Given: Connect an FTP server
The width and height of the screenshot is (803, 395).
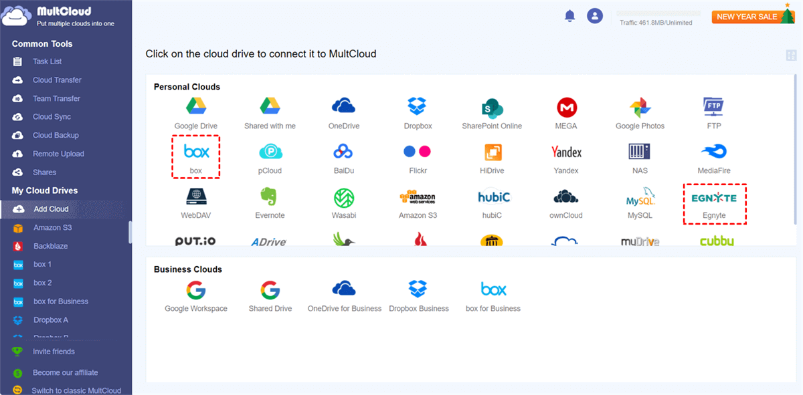Looking at the screenshot, I should point(713,106).
